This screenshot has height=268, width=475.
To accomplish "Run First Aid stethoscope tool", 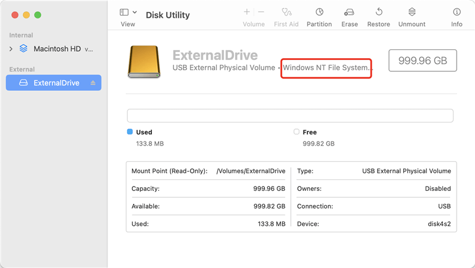I will pos(286,12).
